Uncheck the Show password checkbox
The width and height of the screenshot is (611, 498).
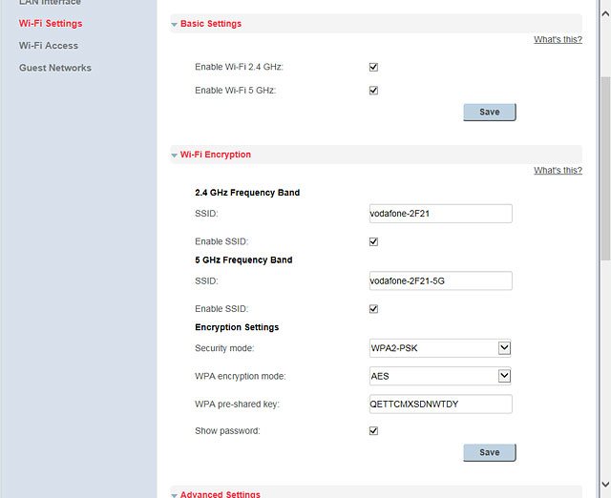tap(373, 430)
